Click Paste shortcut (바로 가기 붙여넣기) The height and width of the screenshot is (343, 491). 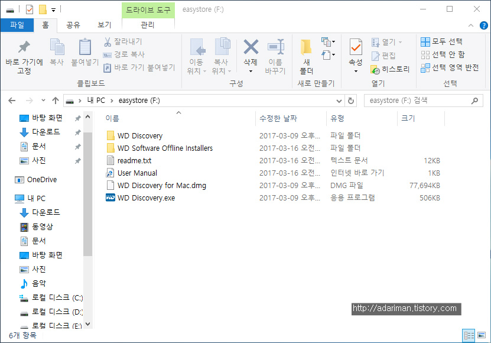click(x=139, y=67)
